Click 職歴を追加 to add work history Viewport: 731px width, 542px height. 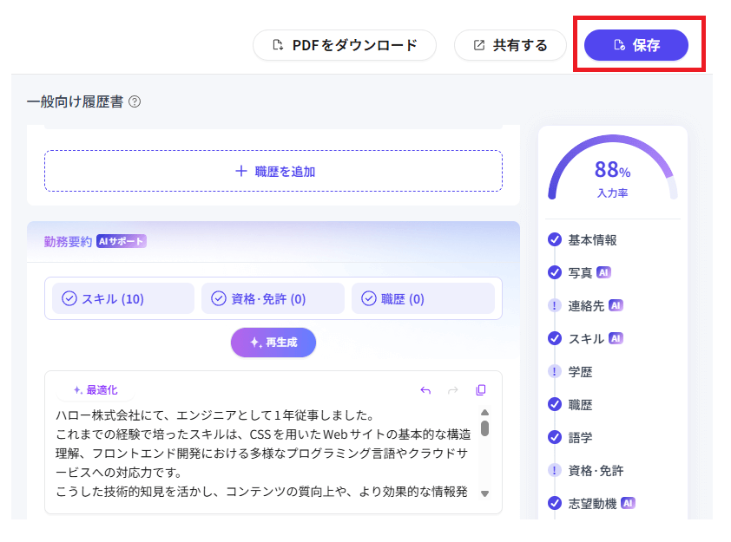tap(273, 170)
